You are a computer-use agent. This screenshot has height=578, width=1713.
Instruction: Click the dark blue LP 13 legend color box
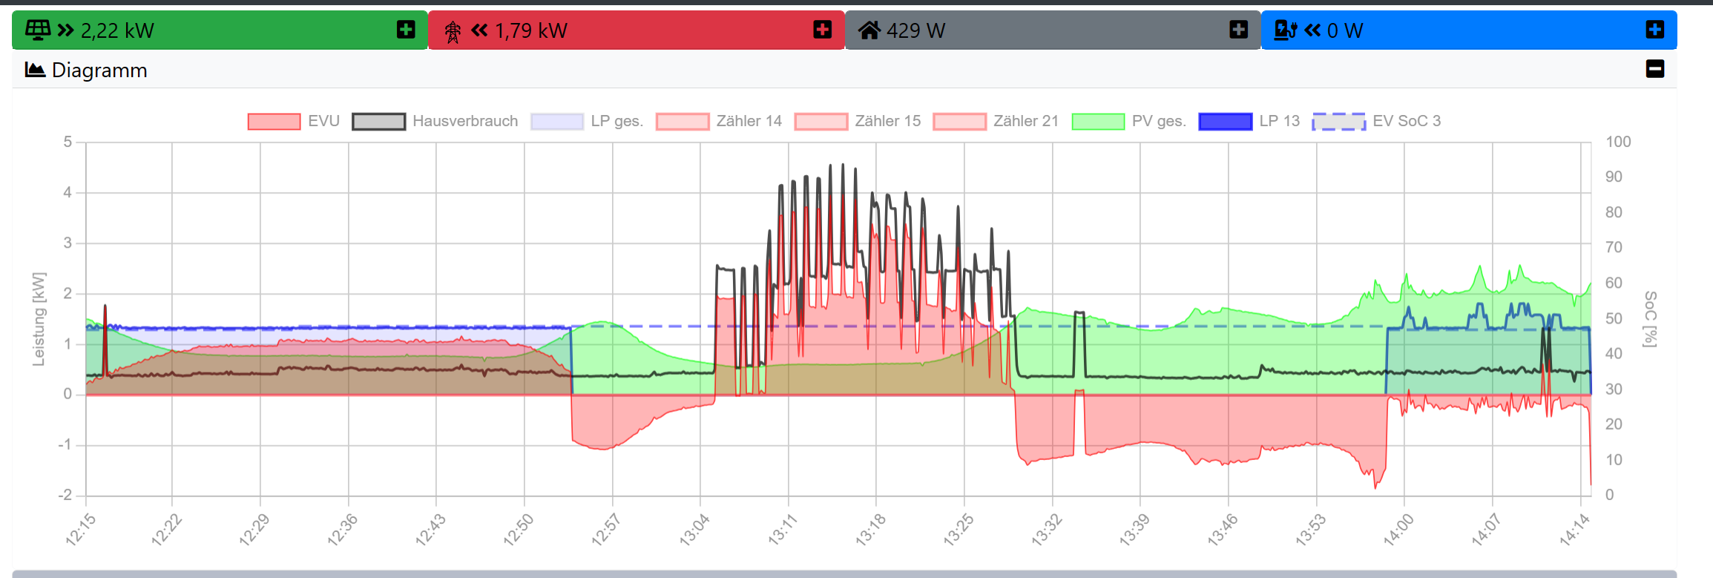(1226, 122)
